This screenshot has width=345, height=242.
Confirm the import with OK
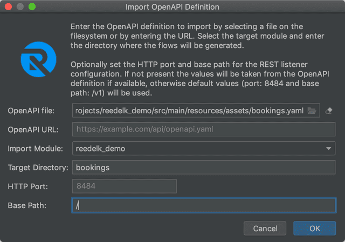click(x=315, y=229)
